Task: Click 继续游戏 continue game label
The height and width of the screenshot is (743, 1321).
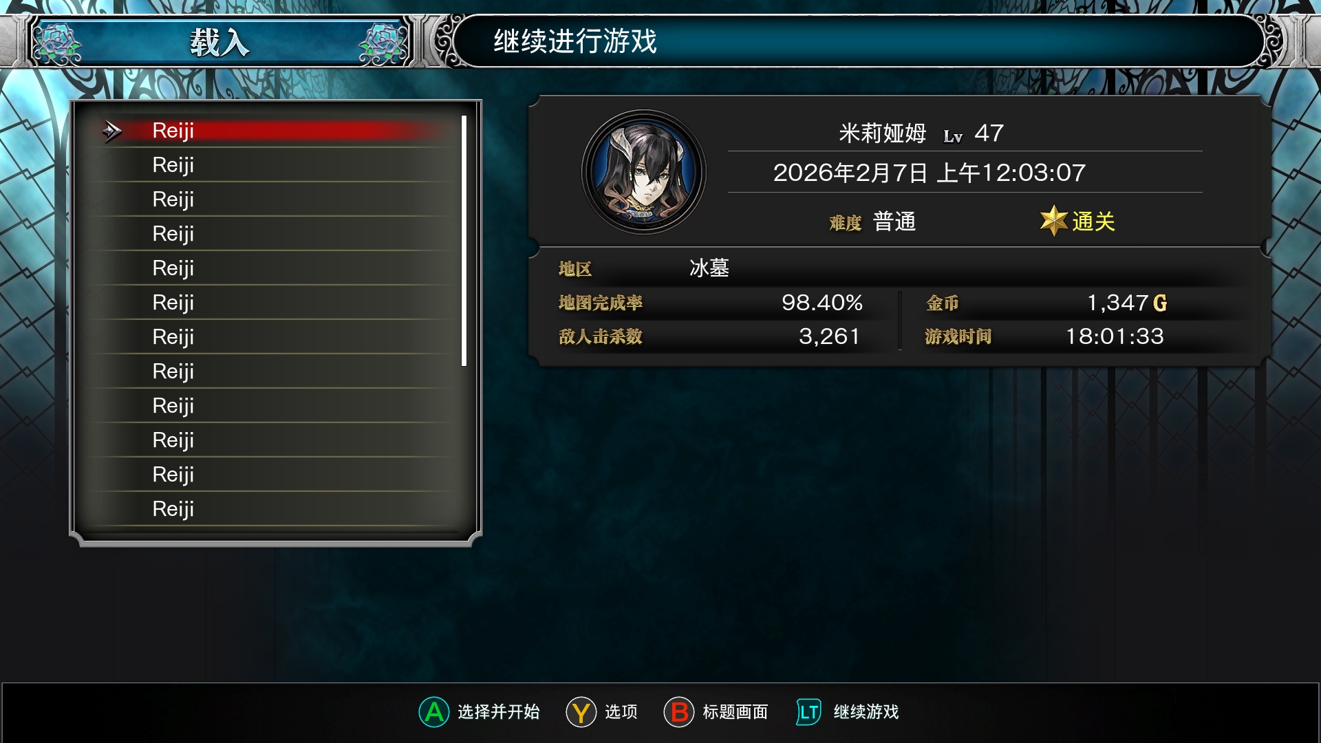Action: [x=866, y=712]
